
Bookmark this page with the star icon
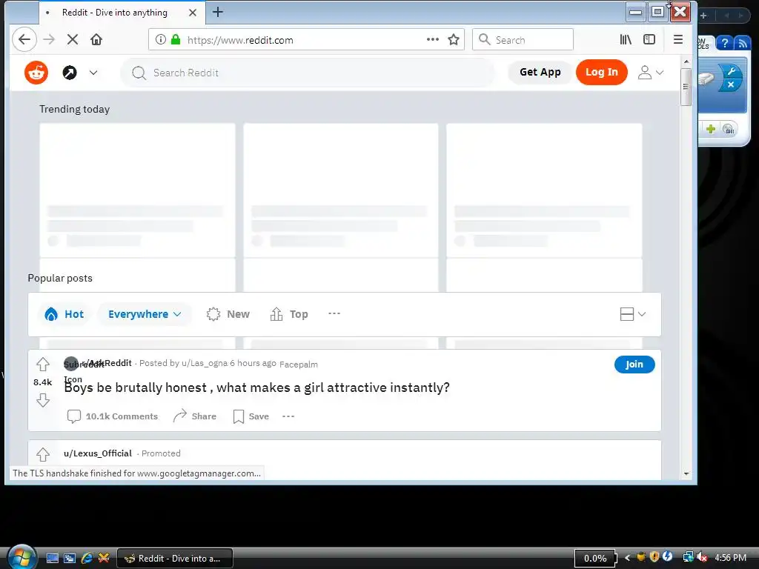click(454, 40)
